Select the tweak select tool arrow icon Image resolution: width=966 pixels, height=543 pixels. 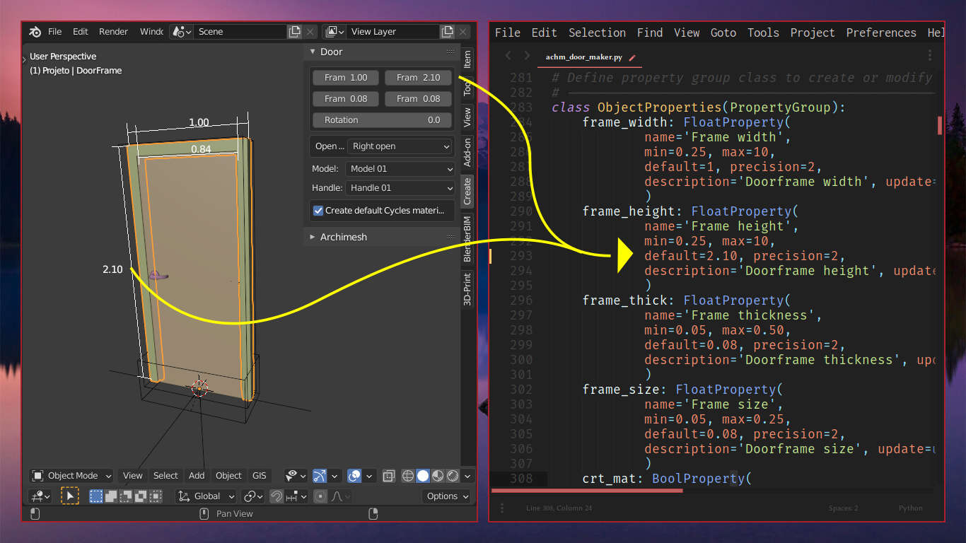[70, 496]
